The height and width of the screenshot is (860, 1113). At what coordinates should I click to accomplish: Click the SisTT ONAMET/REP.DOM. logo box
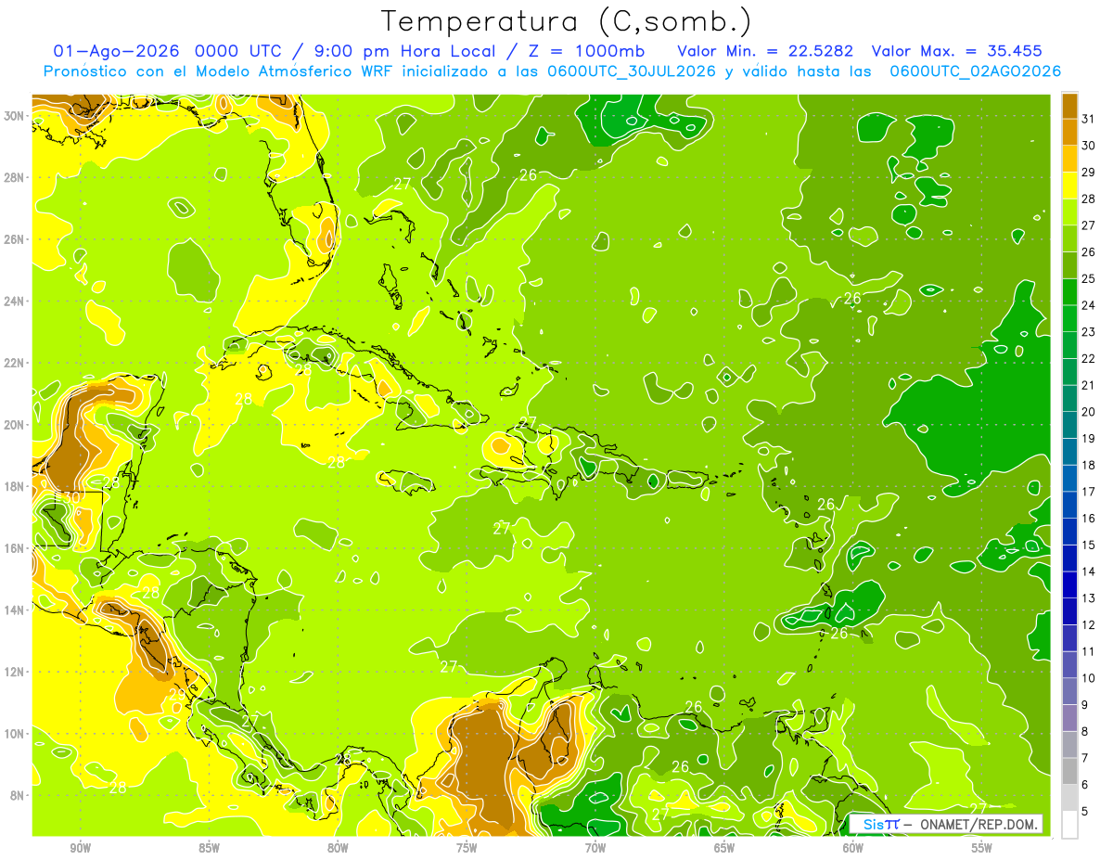(946, 824)
